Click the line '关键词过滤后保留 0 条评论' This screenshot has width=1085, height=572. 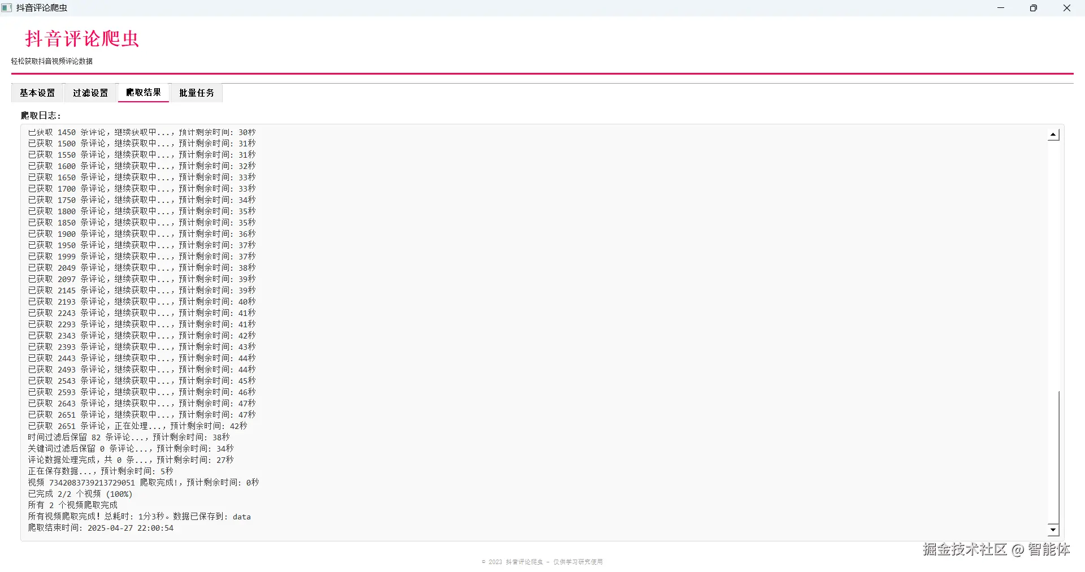[131, 449]
